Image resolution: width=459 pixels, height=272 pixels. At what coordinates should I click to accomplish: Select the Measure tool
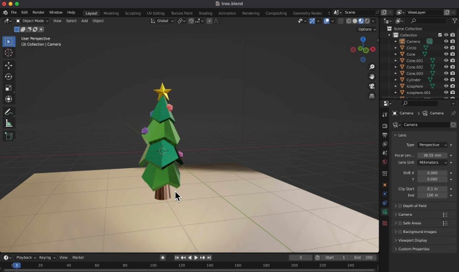click(9, 124)
